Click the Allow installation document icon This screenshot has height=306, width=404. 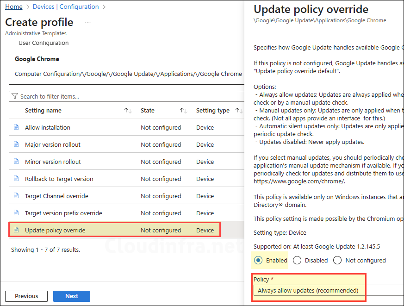pyautogui.click(x=16, y=127)
